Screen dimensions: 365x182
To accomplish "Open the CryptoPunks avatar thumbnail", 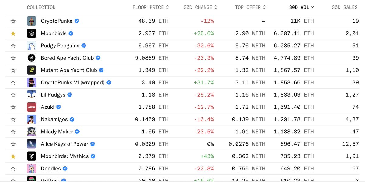I will point(32,21).
